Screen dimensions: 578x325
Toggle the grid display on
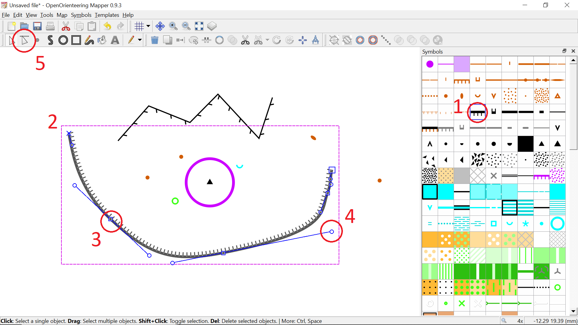pyautogui.click(x=139, y=26)
